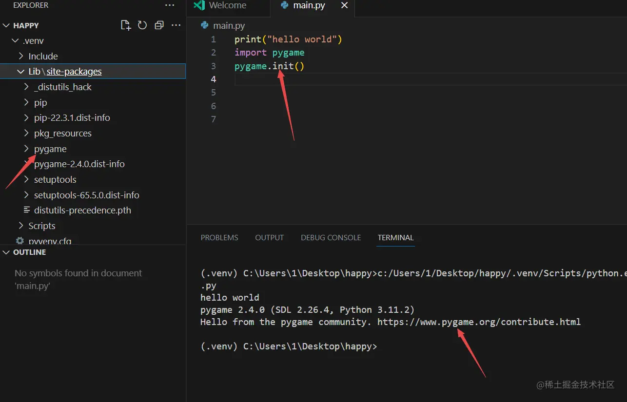This screenshot has height=402, width=627.
Task: Expand the setuptools-65.5.0.dist-info folder
Action: (27, 195)
